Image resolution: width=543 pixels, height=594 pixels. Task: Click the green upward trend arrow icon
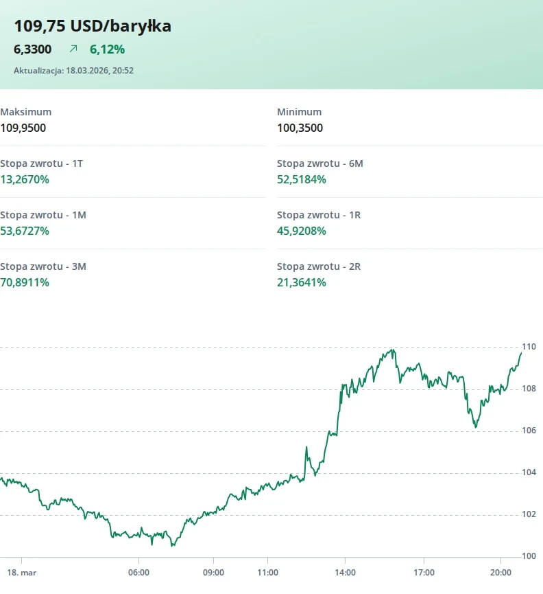[73, 49]
